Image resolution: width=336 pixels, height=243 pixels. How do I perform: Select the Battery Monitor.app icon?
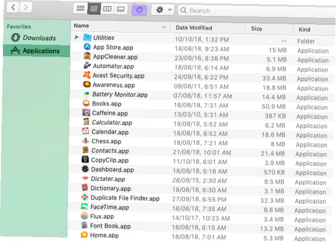click(86, 94)
